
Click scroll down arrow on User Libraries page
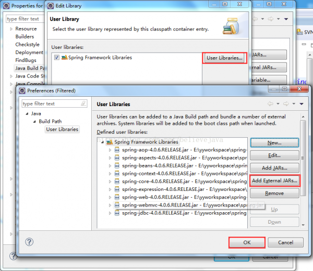(303, 225)
